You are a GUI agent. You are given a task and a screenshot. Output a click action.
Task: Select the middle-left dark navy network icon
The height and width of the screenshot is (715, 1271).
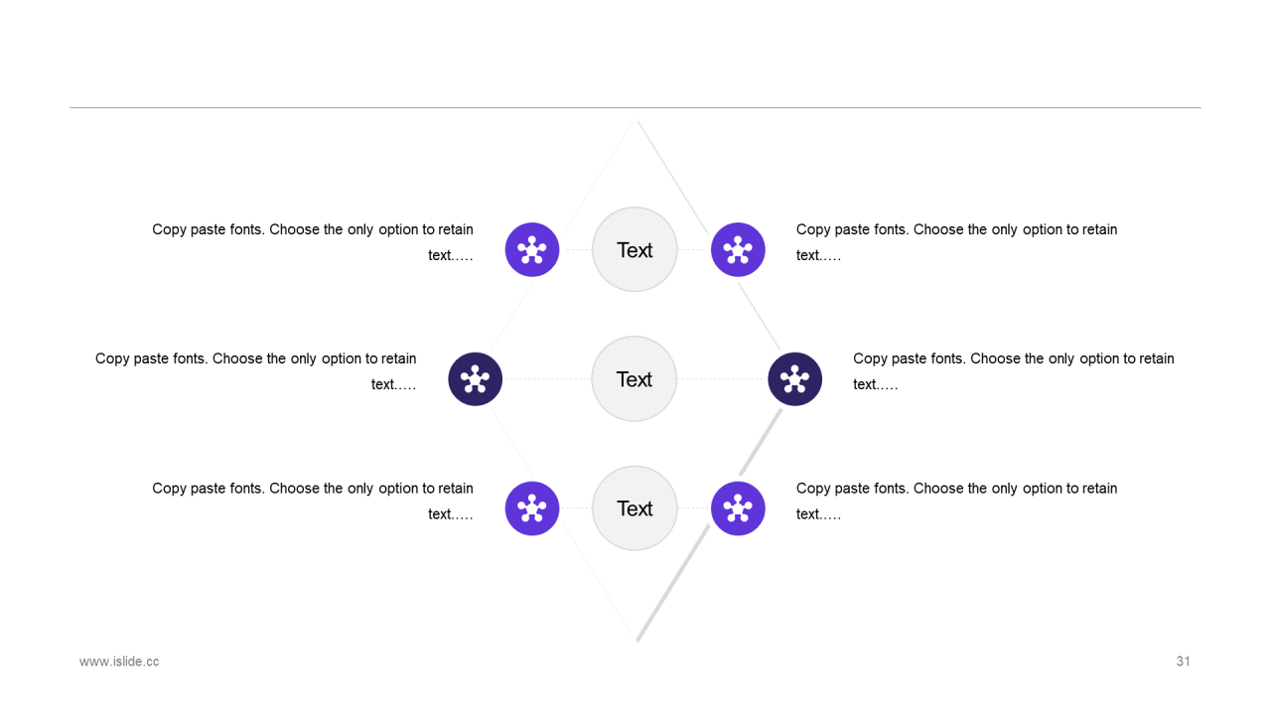476,378
